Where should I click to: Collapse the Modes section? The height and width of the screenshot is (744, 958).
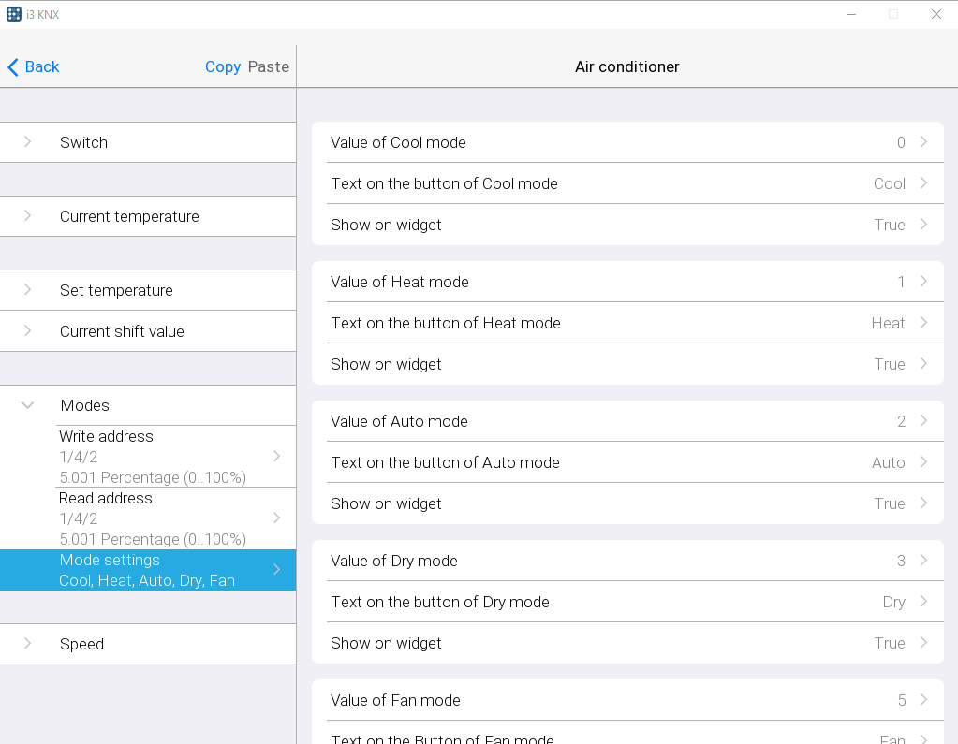click(x=28, y=405)
